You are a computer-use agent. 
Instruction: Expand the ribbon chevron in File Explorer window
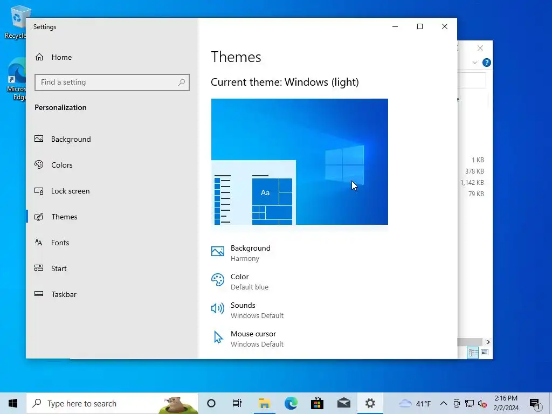[x=474, y=63]
